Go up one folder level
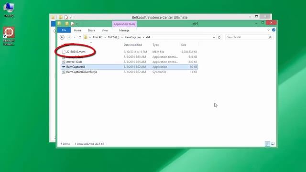Screen dimensions: 306x172 (x=80, y=37)
